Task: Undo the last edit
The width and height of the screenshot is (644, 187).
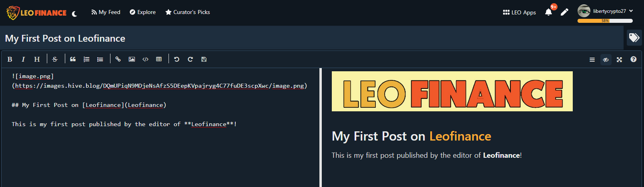Action: coord(177,59)
